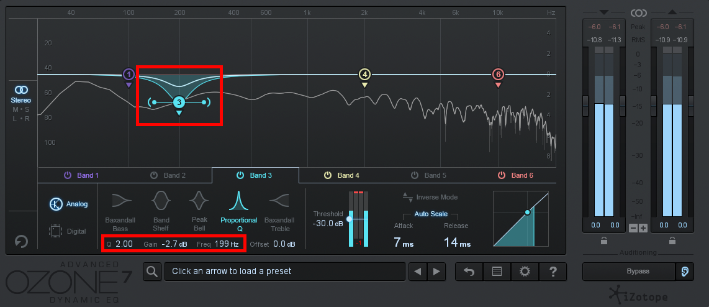Viewport: 709px width, 307px height.
Task: Enable Band 5 with its power button
Action: click(415, 175)
